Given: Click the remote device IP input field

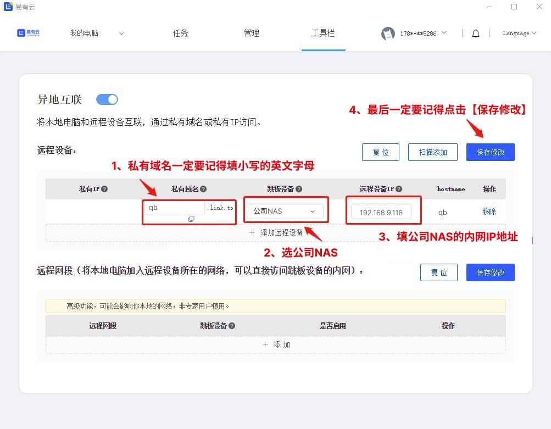Looking at the screenshot, I should coord(381,212).
